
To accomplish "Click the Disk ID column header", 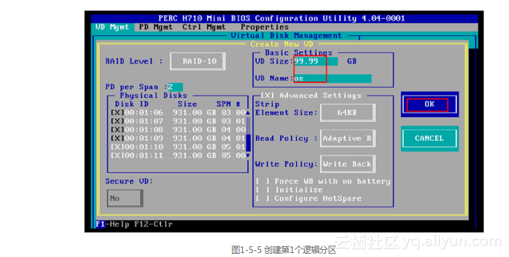I will (132, 104).
